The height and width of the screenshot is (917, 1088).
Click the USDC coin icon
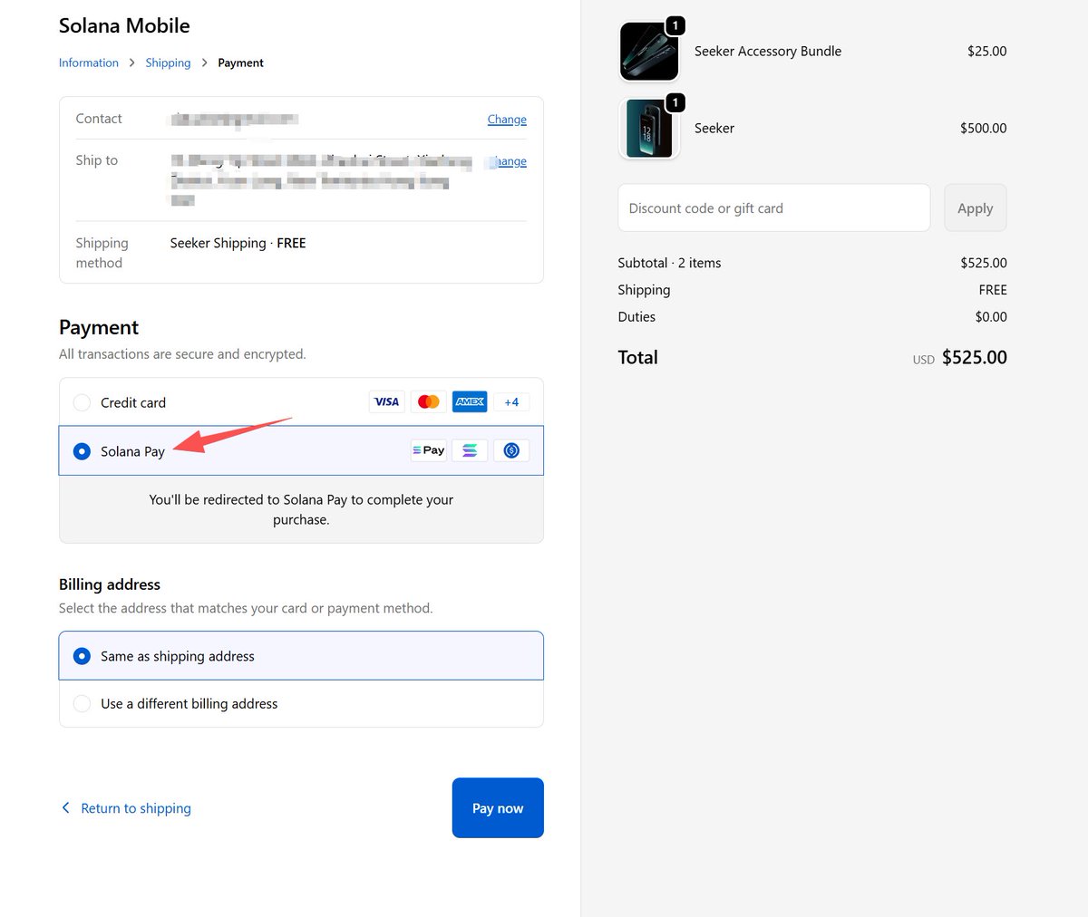[x=511, y=450]
